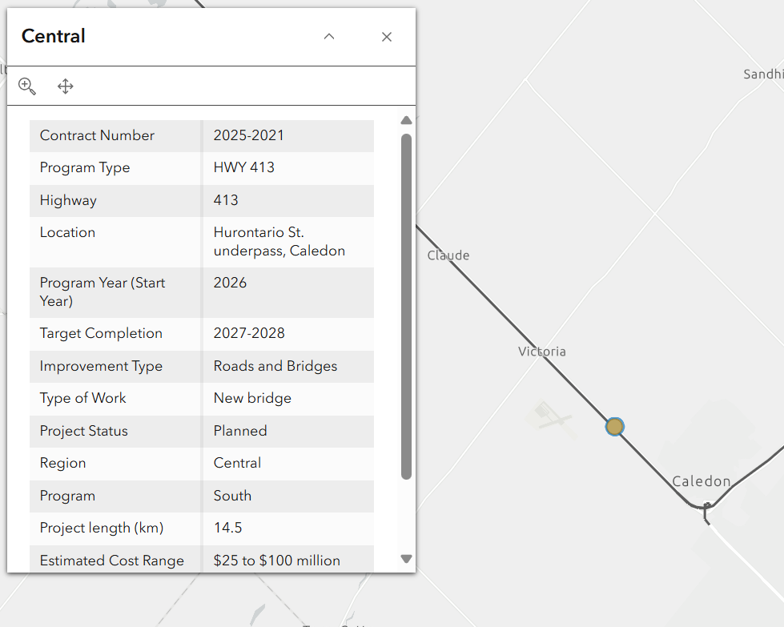Click the Claude label on the map
784x627 pixels.
tap(448, 255)
